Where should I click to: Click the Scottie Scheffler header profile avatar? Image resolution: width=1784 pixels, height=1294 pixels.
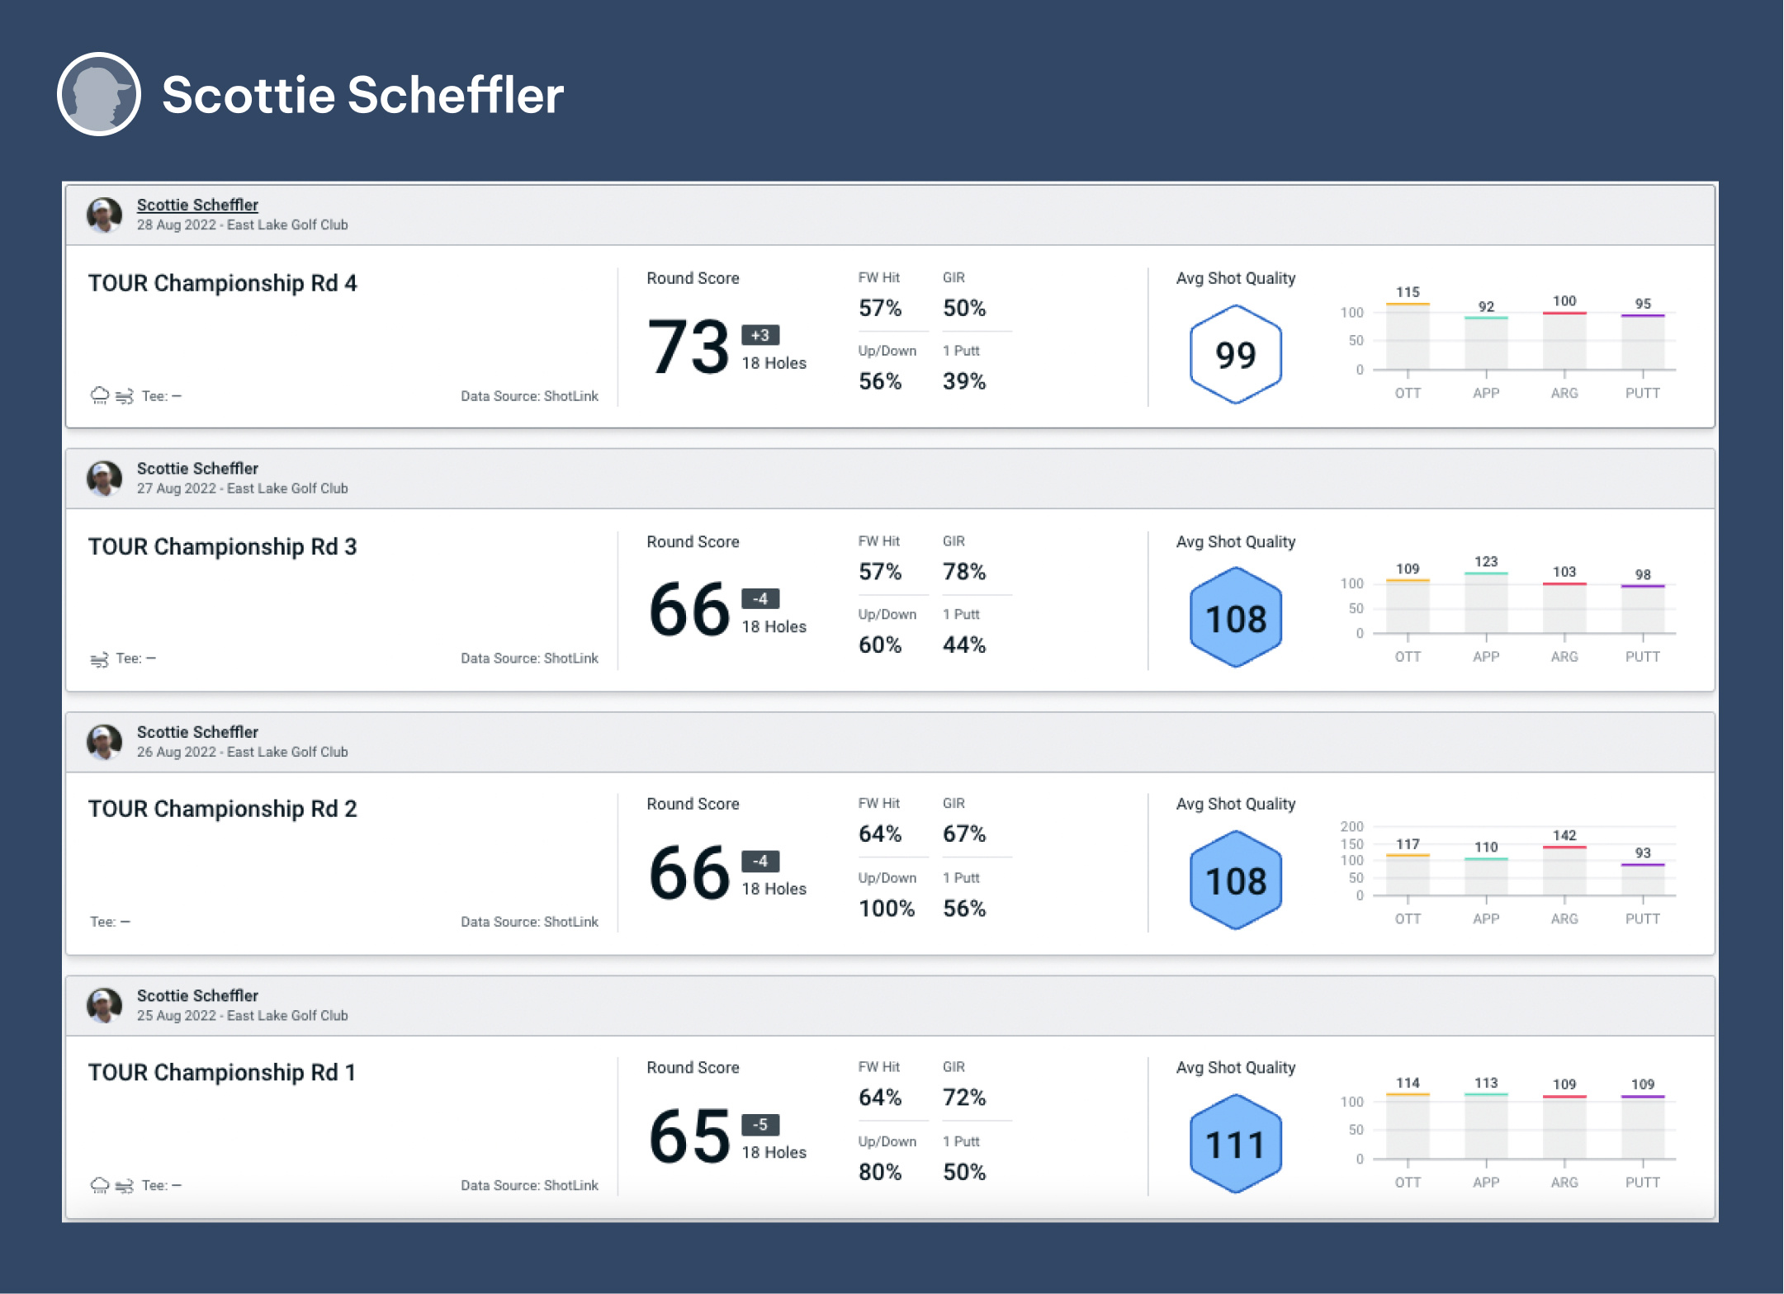point(99,94)
